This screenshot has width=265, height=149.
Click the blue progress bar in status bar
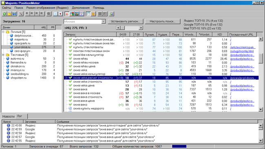point(179,146)
